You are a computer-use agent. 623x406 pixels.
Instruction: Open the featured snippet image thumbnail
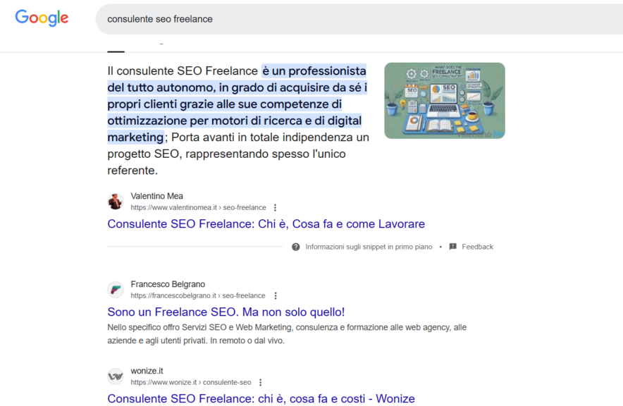(x=445, y=101)
